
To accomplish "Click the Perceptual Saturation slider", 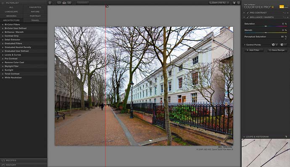I will [266, 39].
